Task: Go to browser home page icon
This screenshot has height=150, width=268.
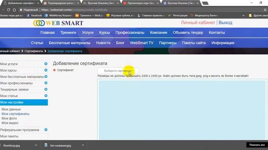Action: [14, 10]
